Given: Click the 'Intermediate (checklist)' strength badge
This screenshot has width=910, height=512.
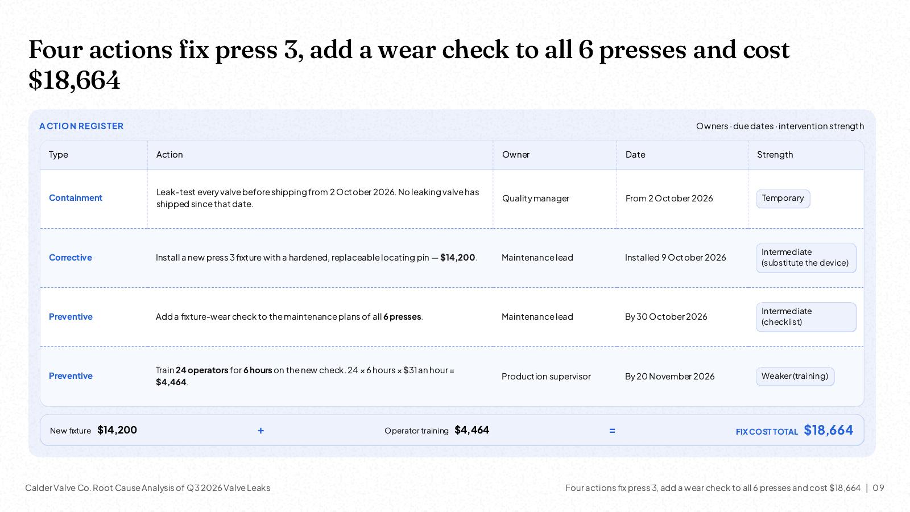Looking at the screenshot, I should pos(806,317).
